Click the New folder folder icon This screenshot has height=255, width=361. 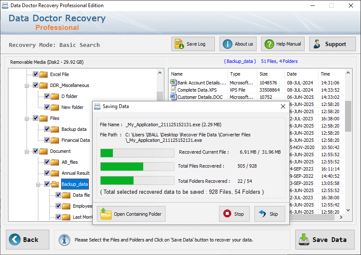click(55, 107)
